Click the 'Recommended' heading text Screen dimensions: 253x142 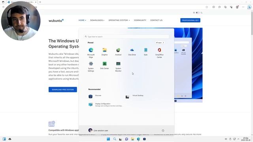pyautogui.click(x=94, y=89)
